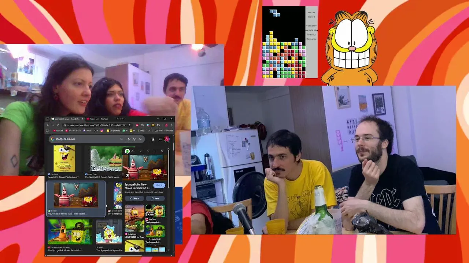
Task: Click the Share button in preview
Action: tap(134, 198)
